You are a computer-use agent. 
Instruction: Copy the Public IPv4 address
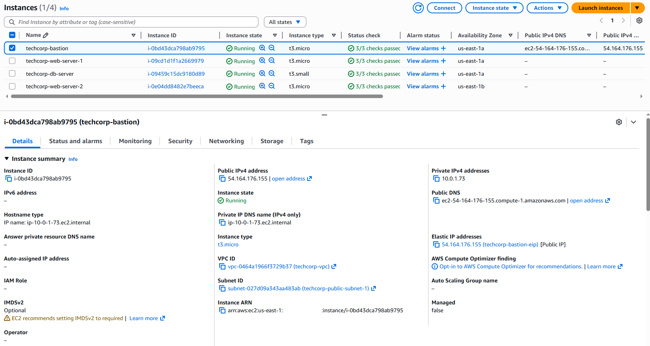point(222,178)
